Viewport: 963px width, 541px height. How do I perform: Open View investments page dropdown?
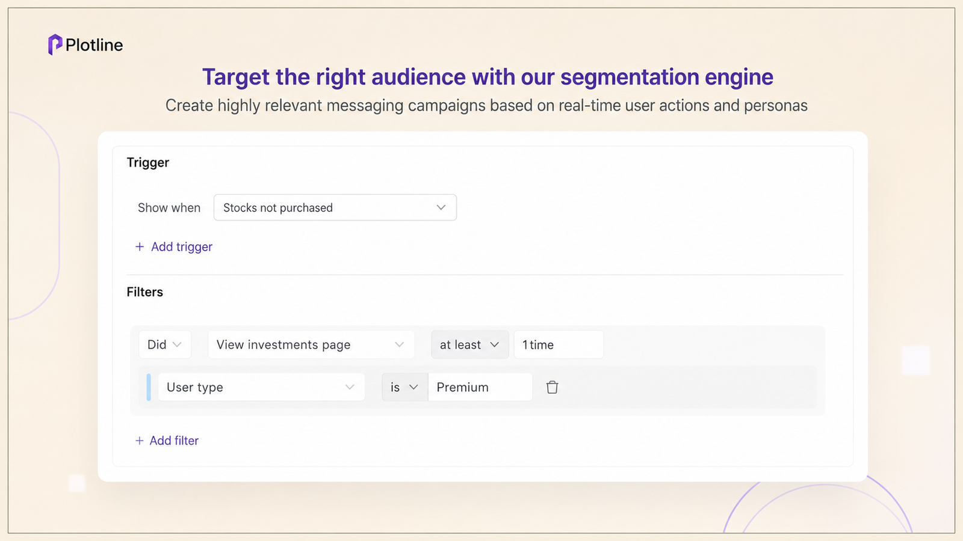[311, 344]
